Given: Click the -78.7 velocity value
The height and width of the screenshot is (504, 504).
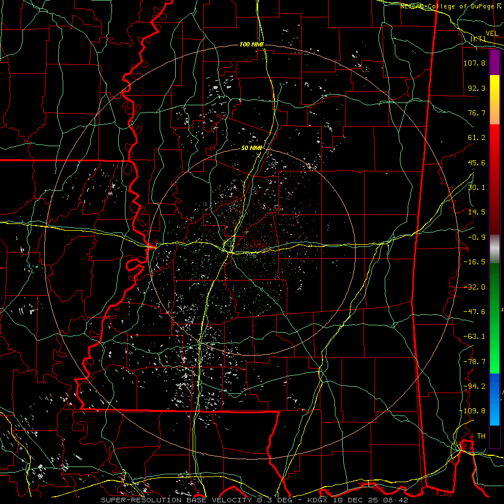Looking at the screenshot, I should [x=474, y=362].
